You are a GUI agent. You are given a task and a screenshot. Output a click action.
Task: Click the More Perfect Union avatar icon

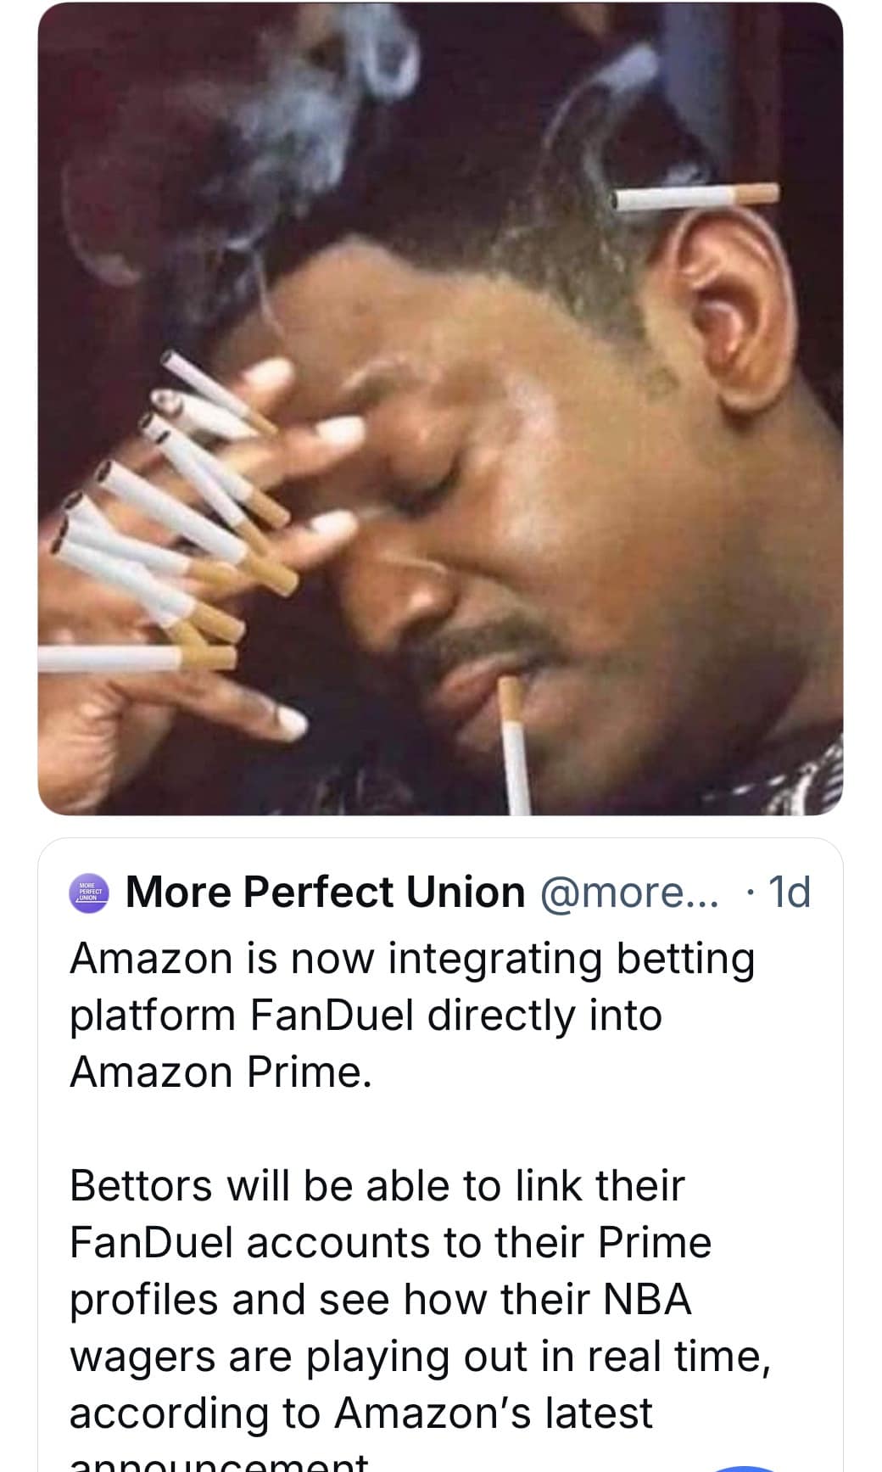point(89,892)
